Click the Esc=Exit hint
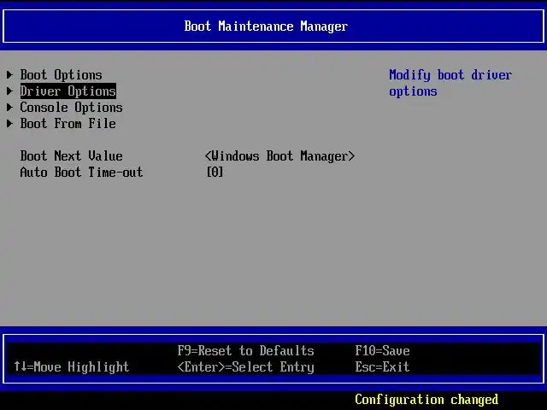Viewport: 547px width, 410px height. point(382,366)
